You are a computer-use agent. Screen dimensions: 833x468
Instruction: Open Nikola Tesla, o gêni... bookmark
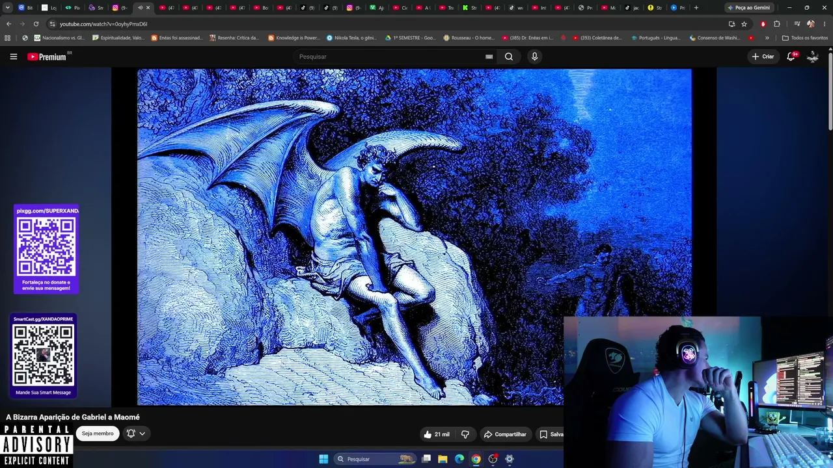pyautogui.click(x=352, y=38)
